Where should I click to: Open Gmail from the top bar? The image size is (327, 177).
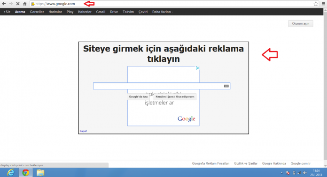pyautogui.click(x=101, y=12)
